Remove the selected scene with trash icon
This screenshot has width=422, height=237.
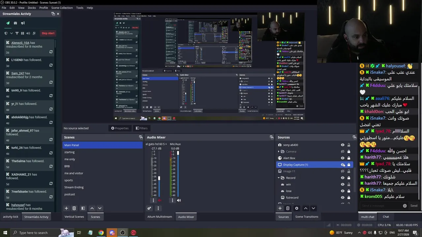point(74,208)
